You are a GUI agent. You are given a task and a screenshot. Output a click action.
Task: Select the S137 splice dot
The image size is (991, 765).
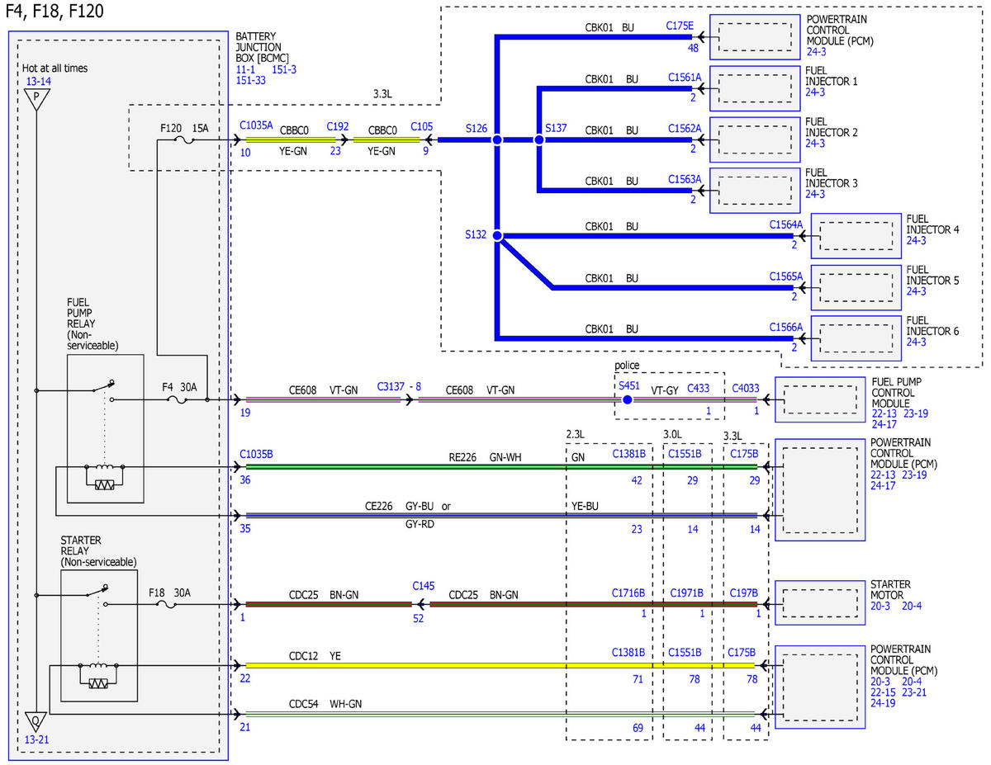tap(539, 141)
